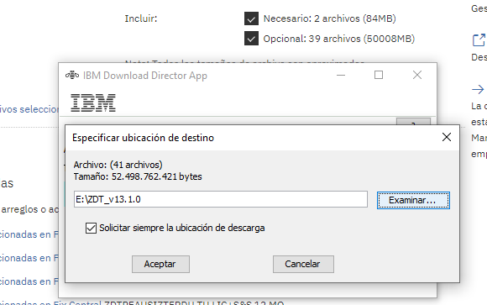Image resolution: width=487 pixels, height=305 pixels.
Task: Maximize the IBM Download Director App window
Action: coord(379,75)
